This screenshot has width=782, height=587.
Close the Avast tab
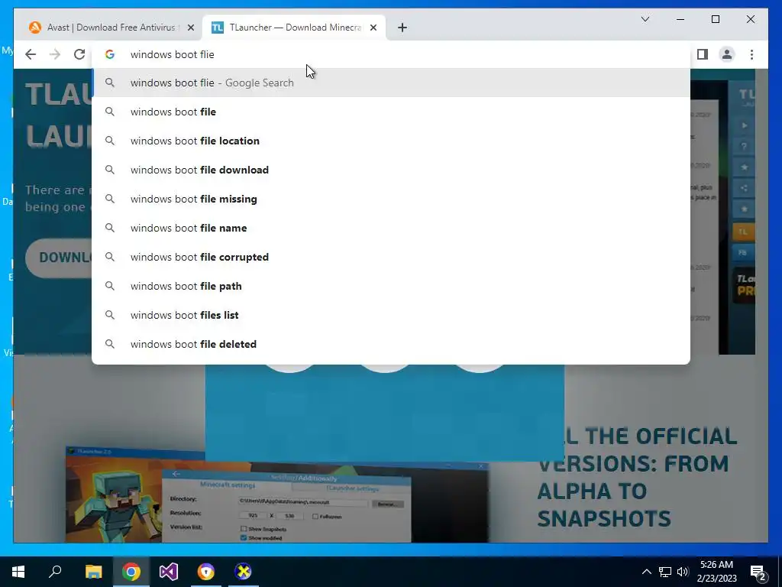(190, 28)
